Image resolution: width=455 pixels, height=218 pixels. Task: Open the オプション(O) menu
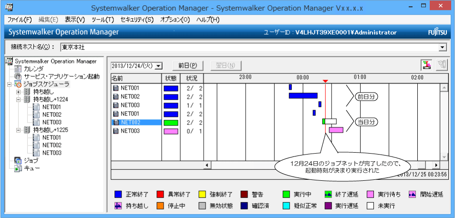[x=175, y=20]
